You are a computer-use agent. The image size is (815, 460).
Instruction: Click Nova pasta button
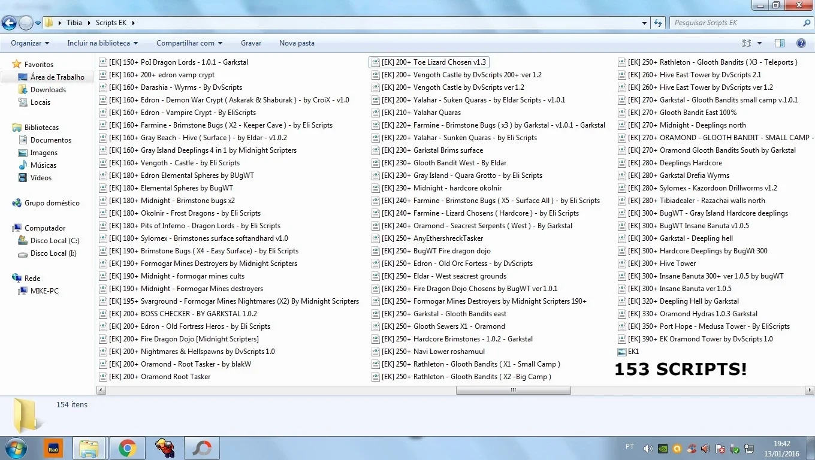coord(297,43)
